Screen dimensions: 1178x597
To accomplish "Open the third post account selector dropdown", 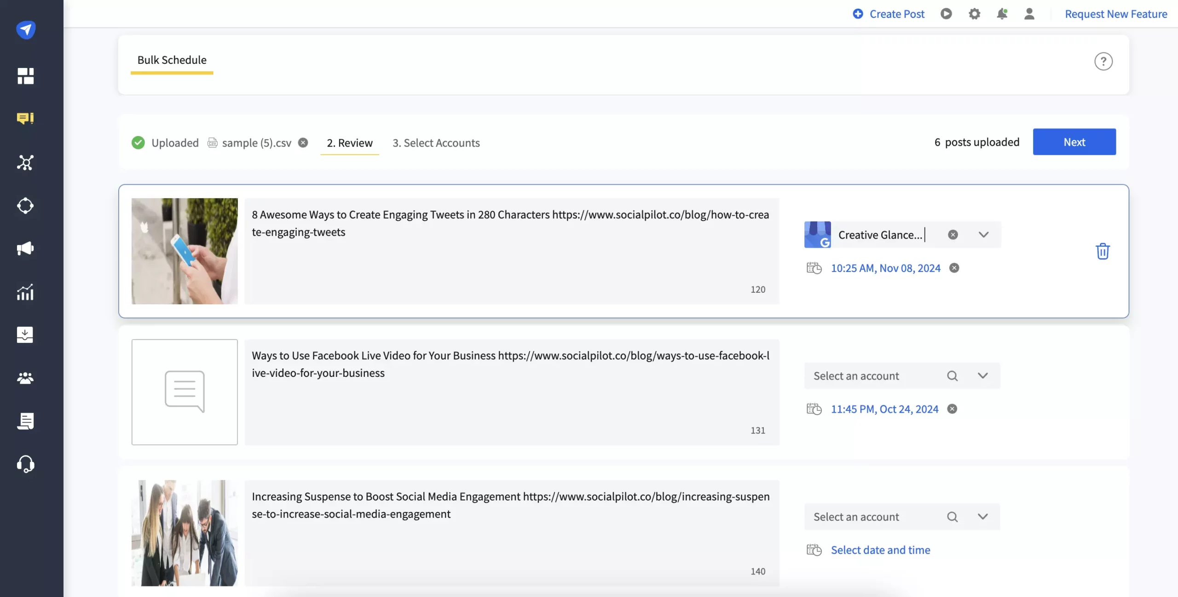I will coord(984,516).
